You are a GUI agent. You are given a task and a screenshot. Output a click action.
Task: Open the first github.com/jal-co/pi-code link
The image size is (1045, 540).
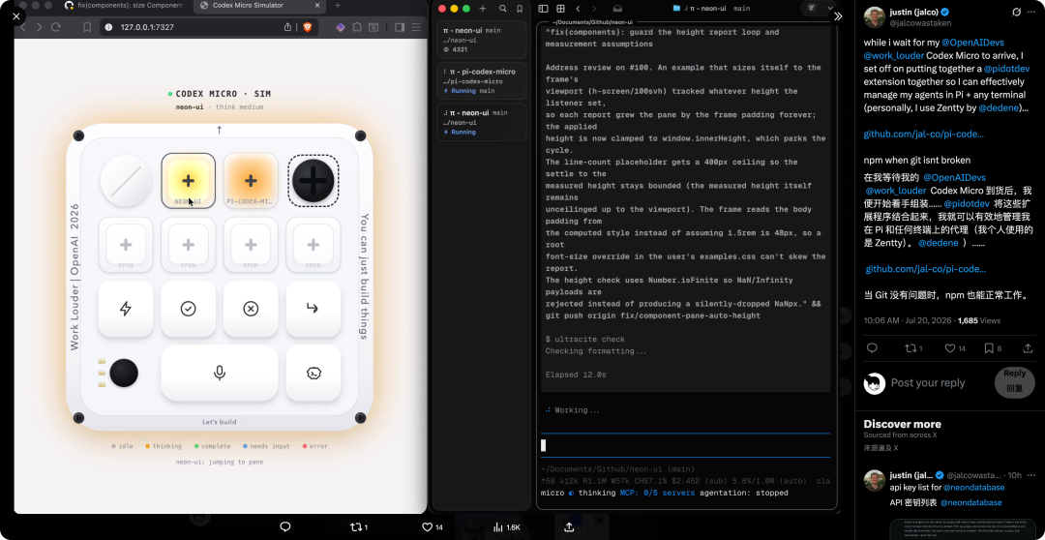click(924, 134)
